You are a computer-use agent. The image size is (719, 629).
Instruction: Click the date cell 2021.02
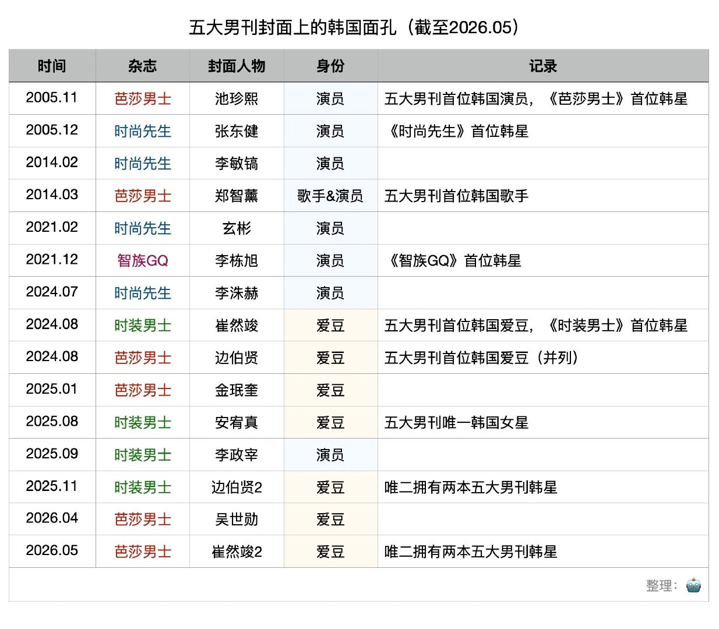click(x=52, y=227)
